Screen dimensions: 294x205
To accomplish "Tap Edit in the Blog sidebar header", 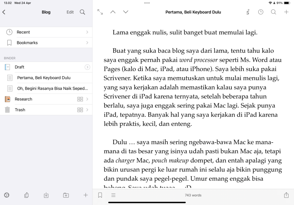I will 70,12.
